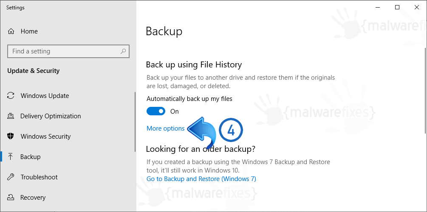Click the search magnifier icon

(x=123, y=51)
